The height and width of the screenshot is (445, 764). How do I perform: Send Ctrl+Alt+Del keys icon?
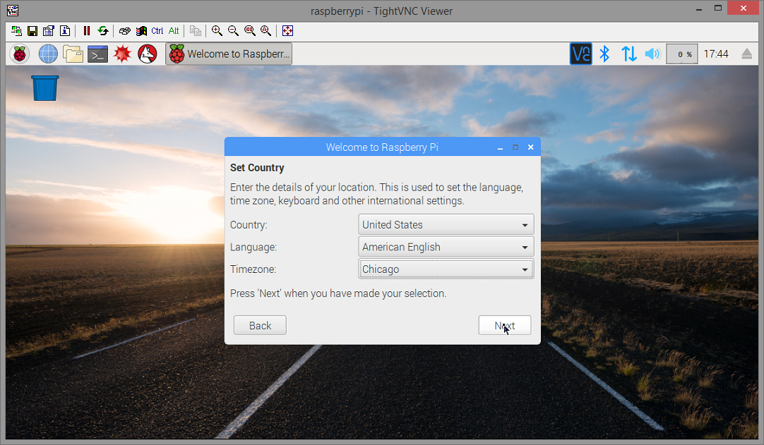(125, 31)
